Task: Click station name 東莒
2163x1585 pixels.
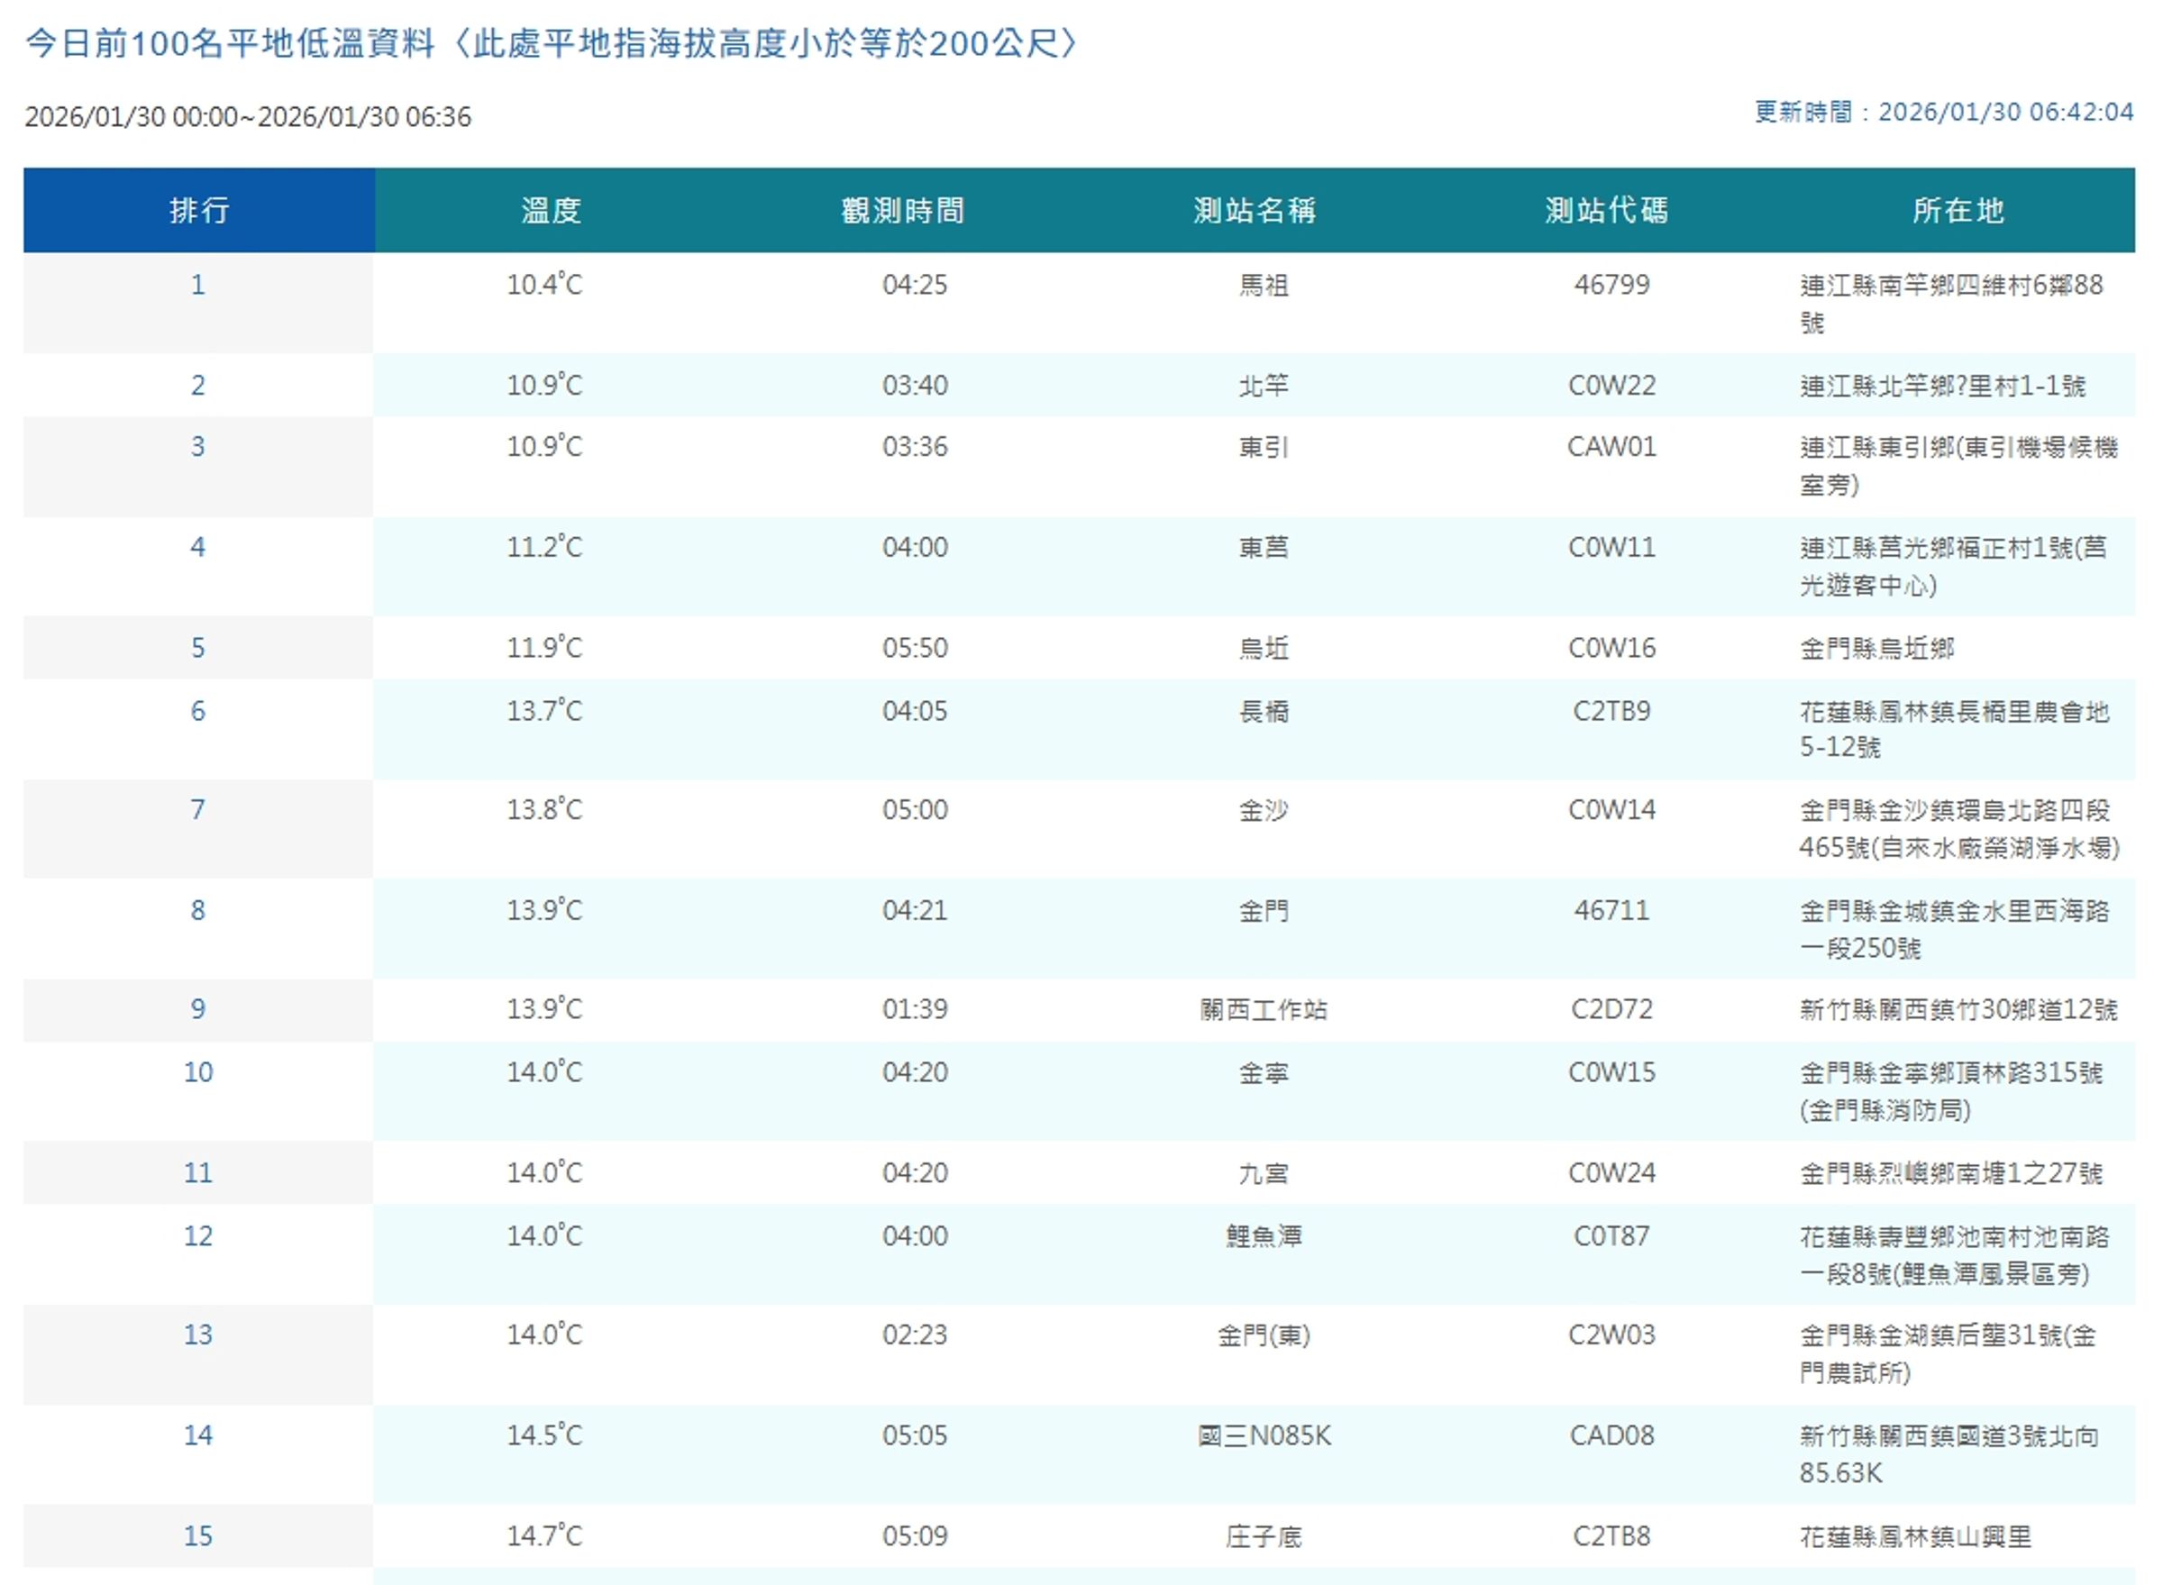Action: tap(1263, 548)
